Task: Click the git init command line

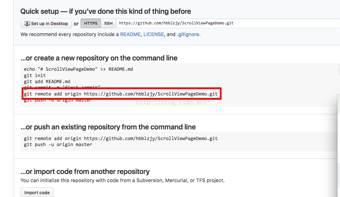Action: [35, 75]
